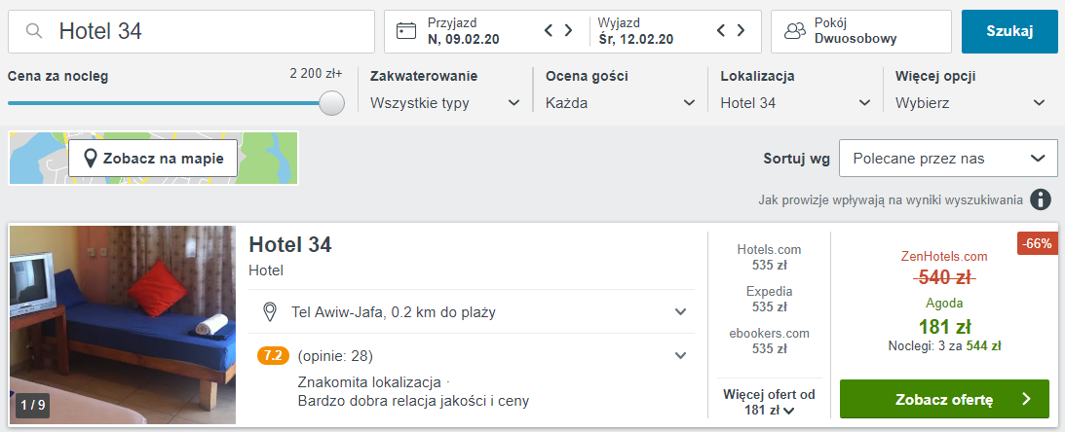Click the info icon about commissions

(1042, 199)
